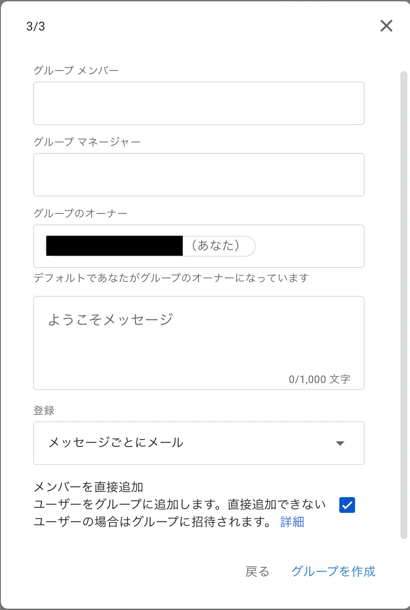Screen dimensions: 410x610
Task: Click the 戻る button
Action: point(257,572)
